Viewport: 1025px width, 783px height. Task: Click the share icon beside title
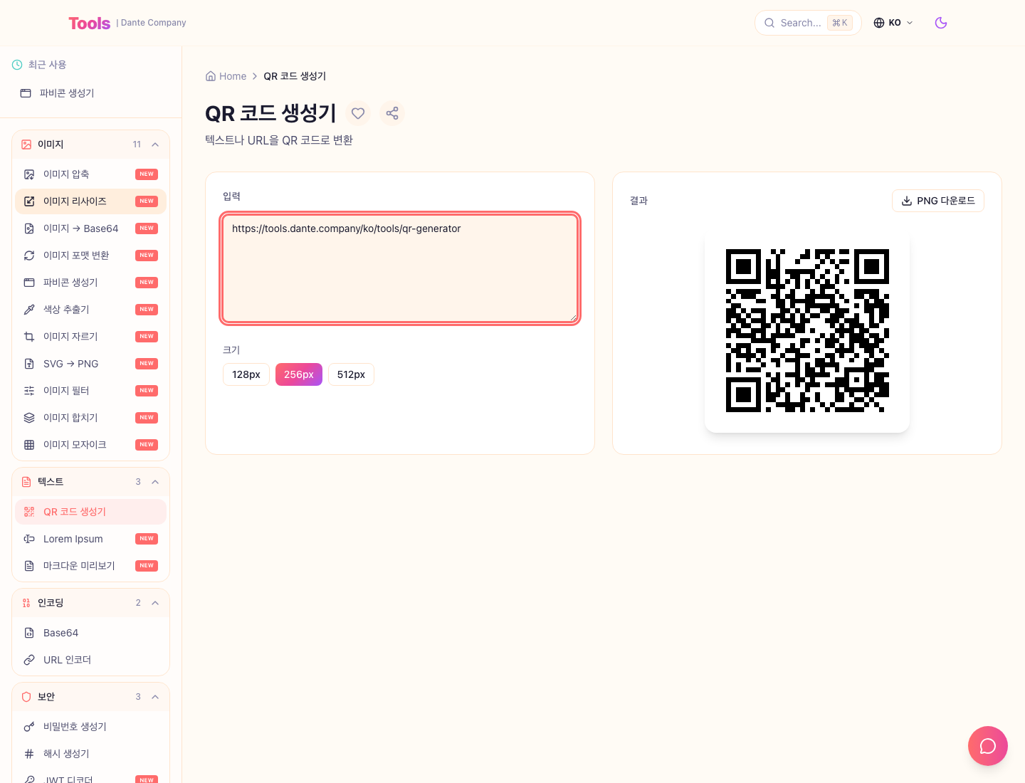[x=392, y=113]
